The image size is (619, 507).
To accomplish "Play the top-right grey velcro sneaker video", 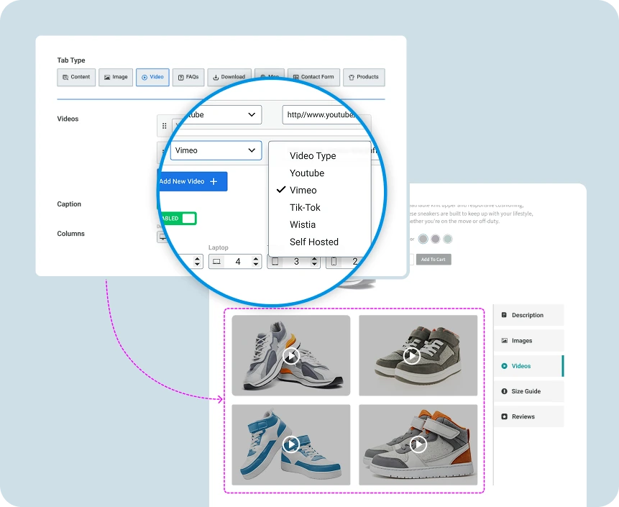I will [x=411, y=356].
